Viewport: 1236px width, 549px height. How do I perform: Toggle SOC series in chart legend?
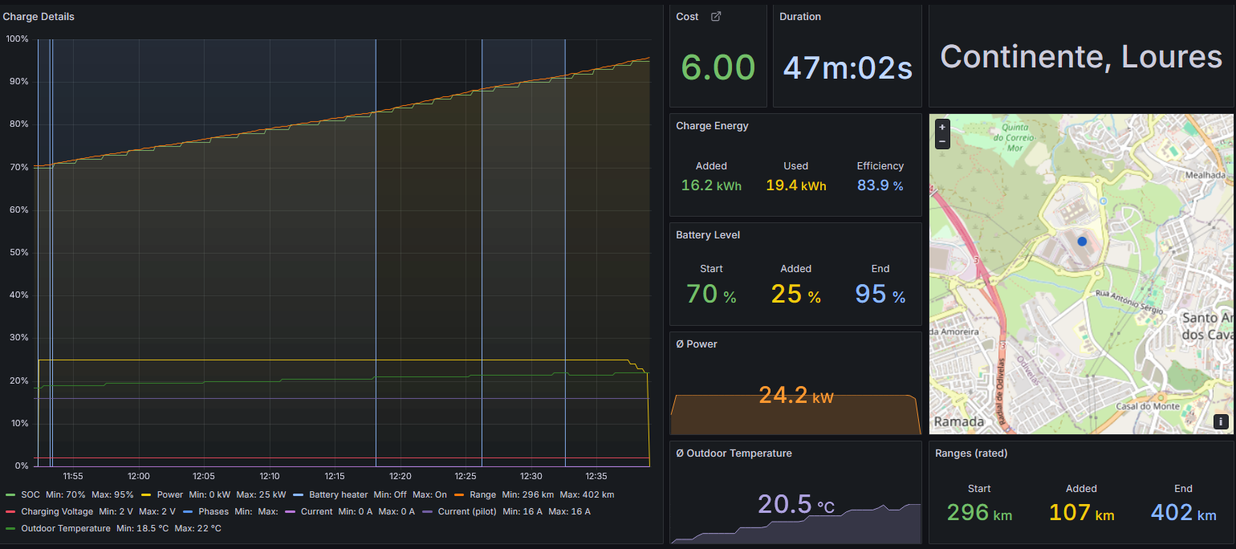(x=30, y=494)
